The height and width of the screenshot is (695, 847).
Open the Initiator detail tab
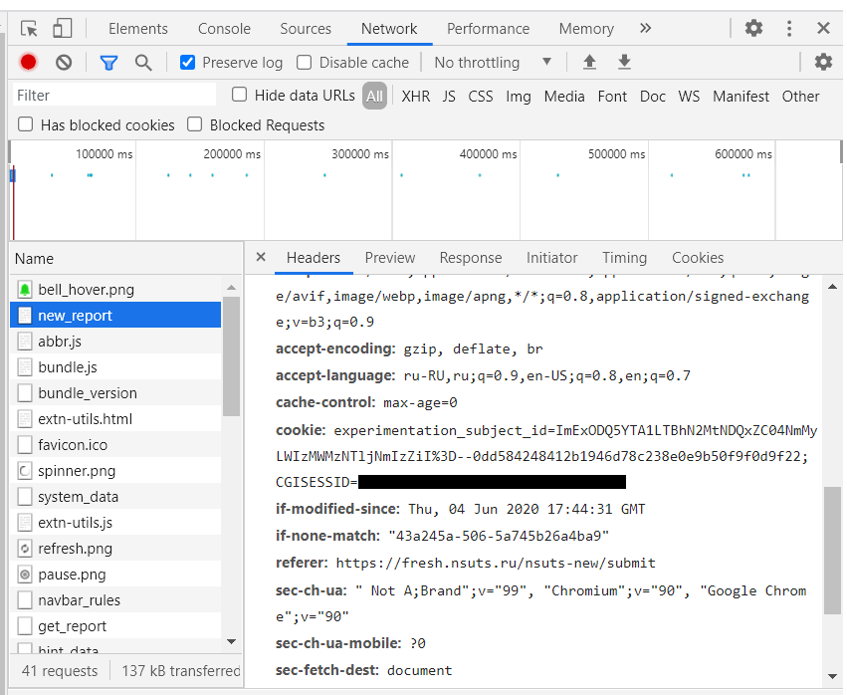[x=551, y=257]
